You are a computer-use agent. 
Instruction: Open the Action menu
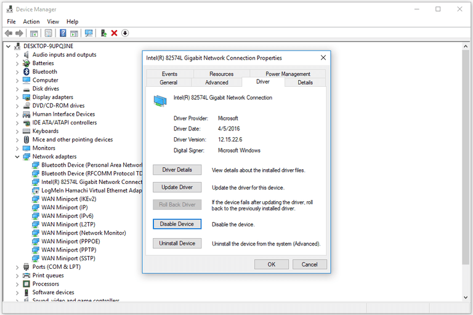click(x=31, y=22)
